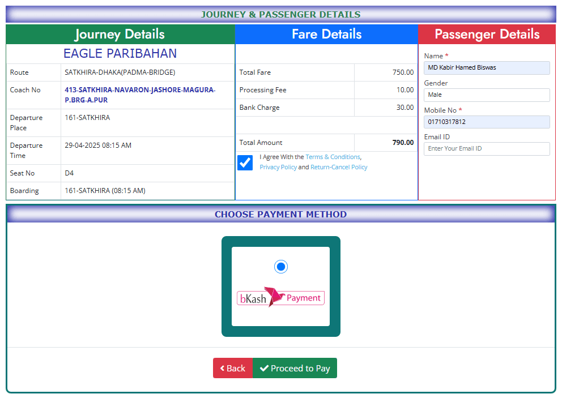Click the Processing Fee value 10.00
This screenshot has height=398, width=562.
(405, 90)
